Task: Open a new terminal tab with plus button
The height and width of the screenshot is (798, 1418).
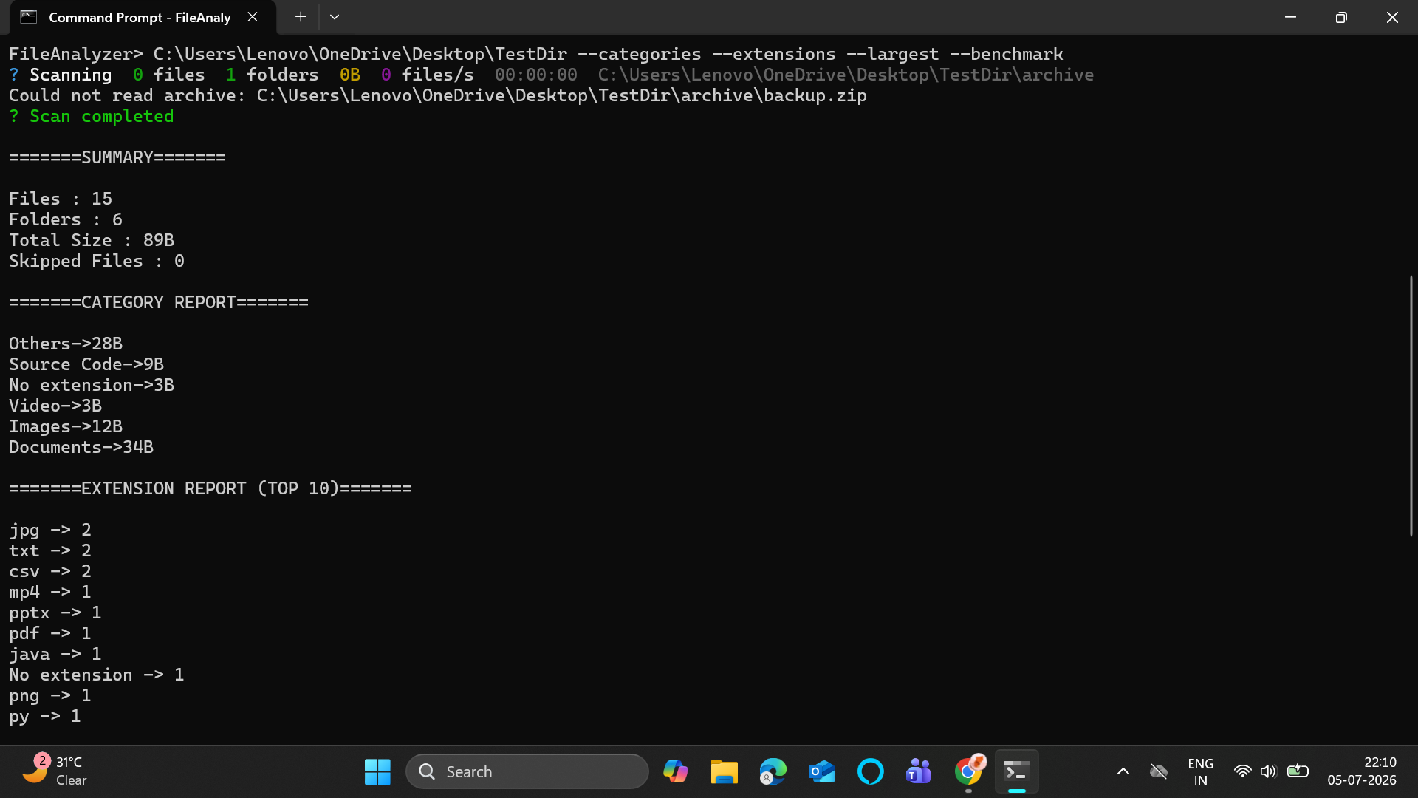Action: (x=301, y=17)
